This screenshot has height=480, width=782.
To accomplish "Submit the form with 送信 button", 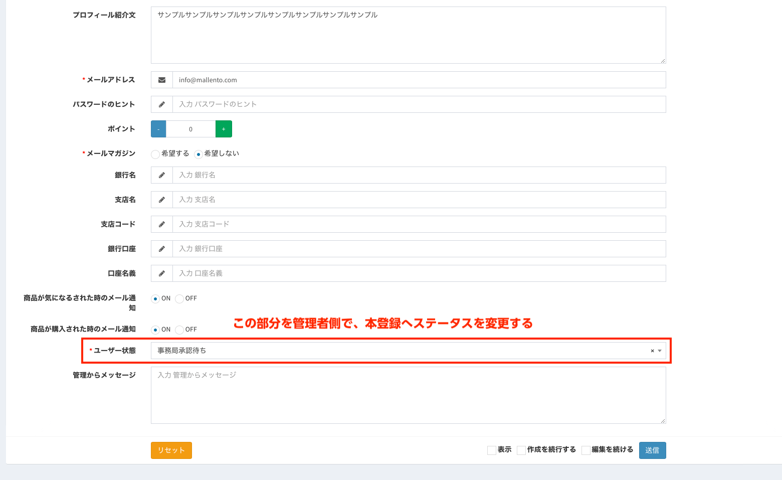I will 652,450.
